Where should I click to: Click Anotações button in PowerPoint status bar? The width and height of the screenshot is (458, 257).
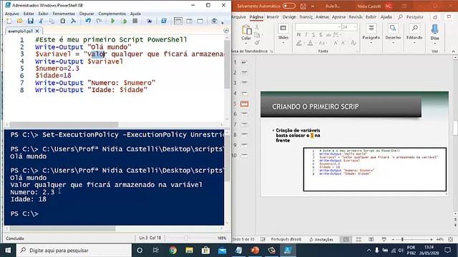point(321,239)
